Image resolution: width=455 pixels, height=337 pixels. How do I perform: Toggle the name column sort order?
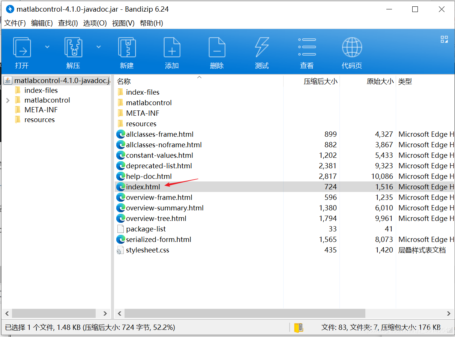coord(199,77)
